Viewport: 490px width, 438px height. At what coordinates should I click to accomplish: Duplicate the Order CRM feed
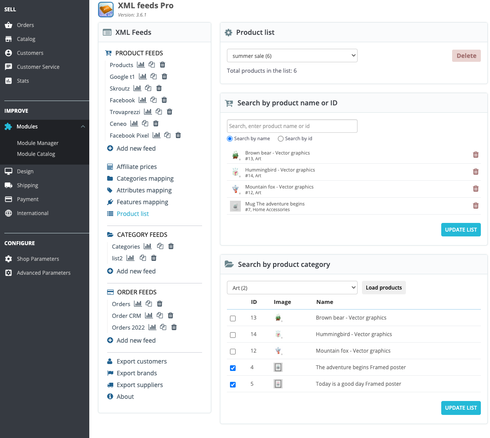160,316
